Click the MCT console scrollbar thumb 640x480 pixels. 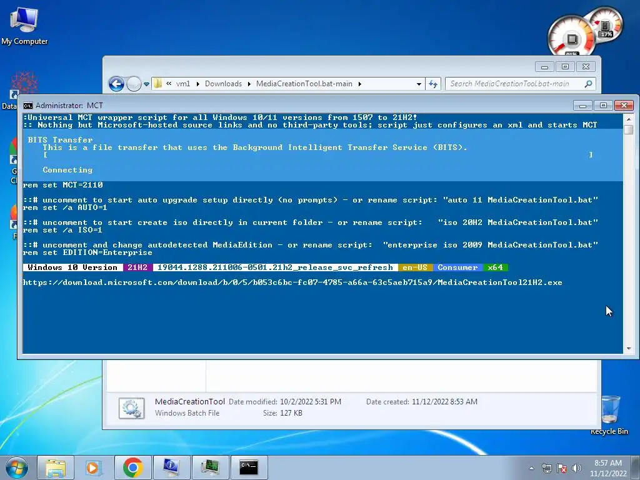tap(629, 129)
